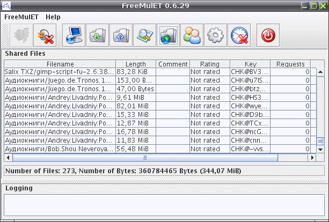Click the CHK@BV3... key cell
The image size is (329, 222).
[x=250, y=72]
